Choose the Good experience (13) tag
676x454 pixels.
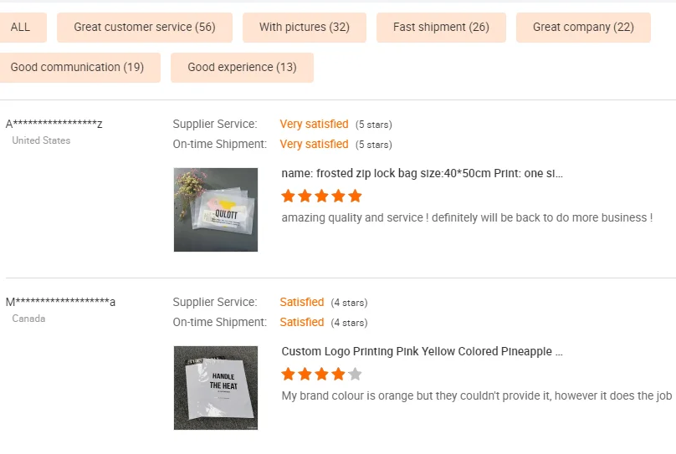coord(242,67)
